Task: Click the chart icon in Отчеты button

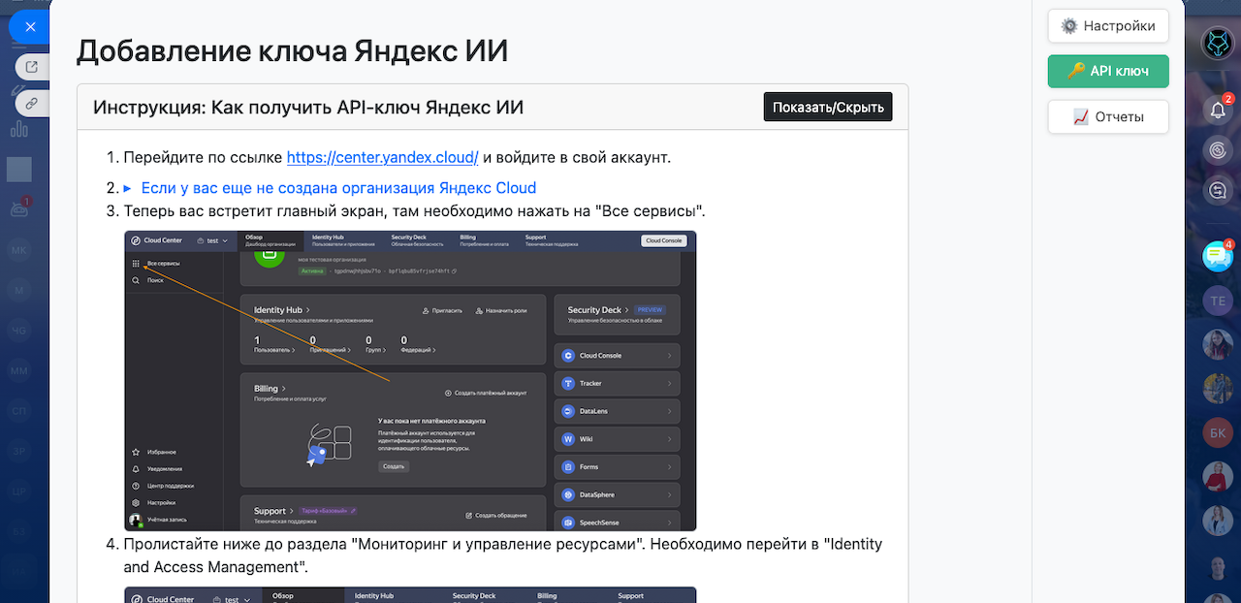Action: coord(1081,116)
